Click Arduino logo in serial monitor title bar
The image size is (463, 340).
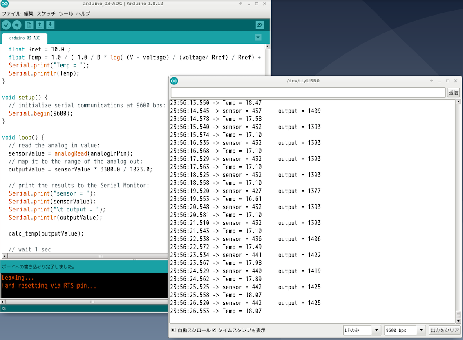pos(174,81)
